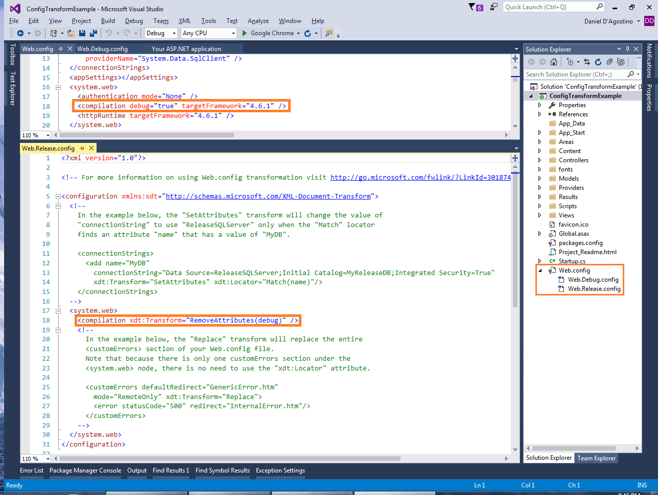Open the Debug menu
The image size is (658, 495).
pyautogui.click(x=134, y=21)
